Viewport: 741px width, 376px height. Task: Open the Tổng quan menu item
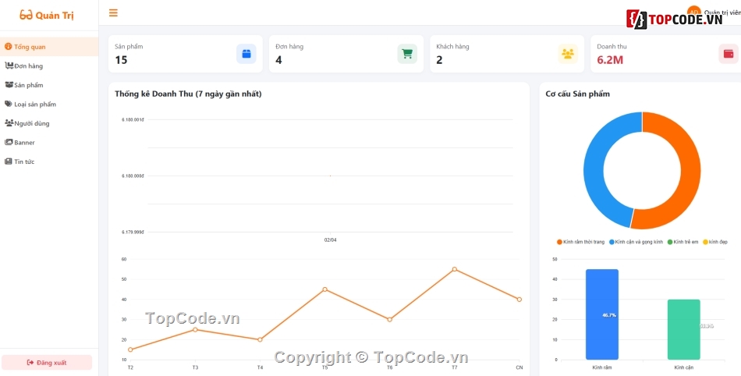49,47
